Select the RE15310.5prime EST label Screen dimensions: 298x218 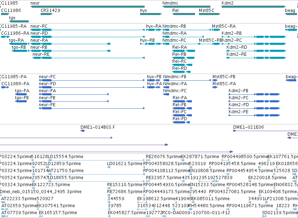click(125, 185)
